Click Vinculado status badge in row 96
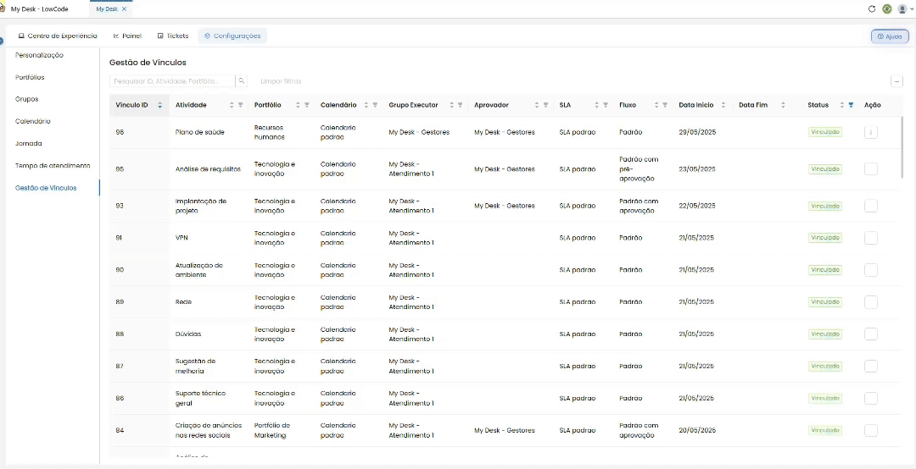Viewport: 916px width, 469px height. pyautogui.click(x=825, y=132)
